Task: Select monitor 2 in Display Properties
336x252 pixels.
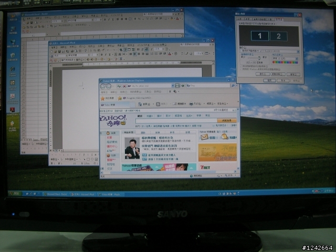Action: pyautogui.click(x=278, y=36)
